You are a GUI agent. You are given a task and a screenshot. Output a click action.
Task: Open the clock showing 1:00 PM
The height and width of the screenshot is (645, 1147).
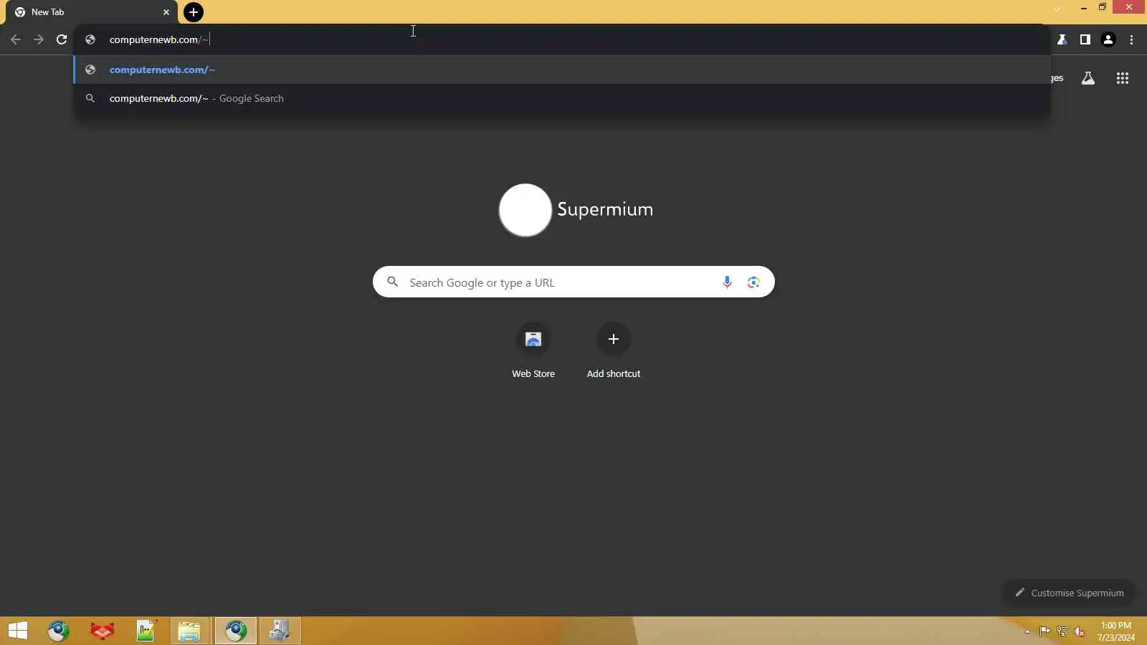pyautogui.click(x=1116, y=631)
